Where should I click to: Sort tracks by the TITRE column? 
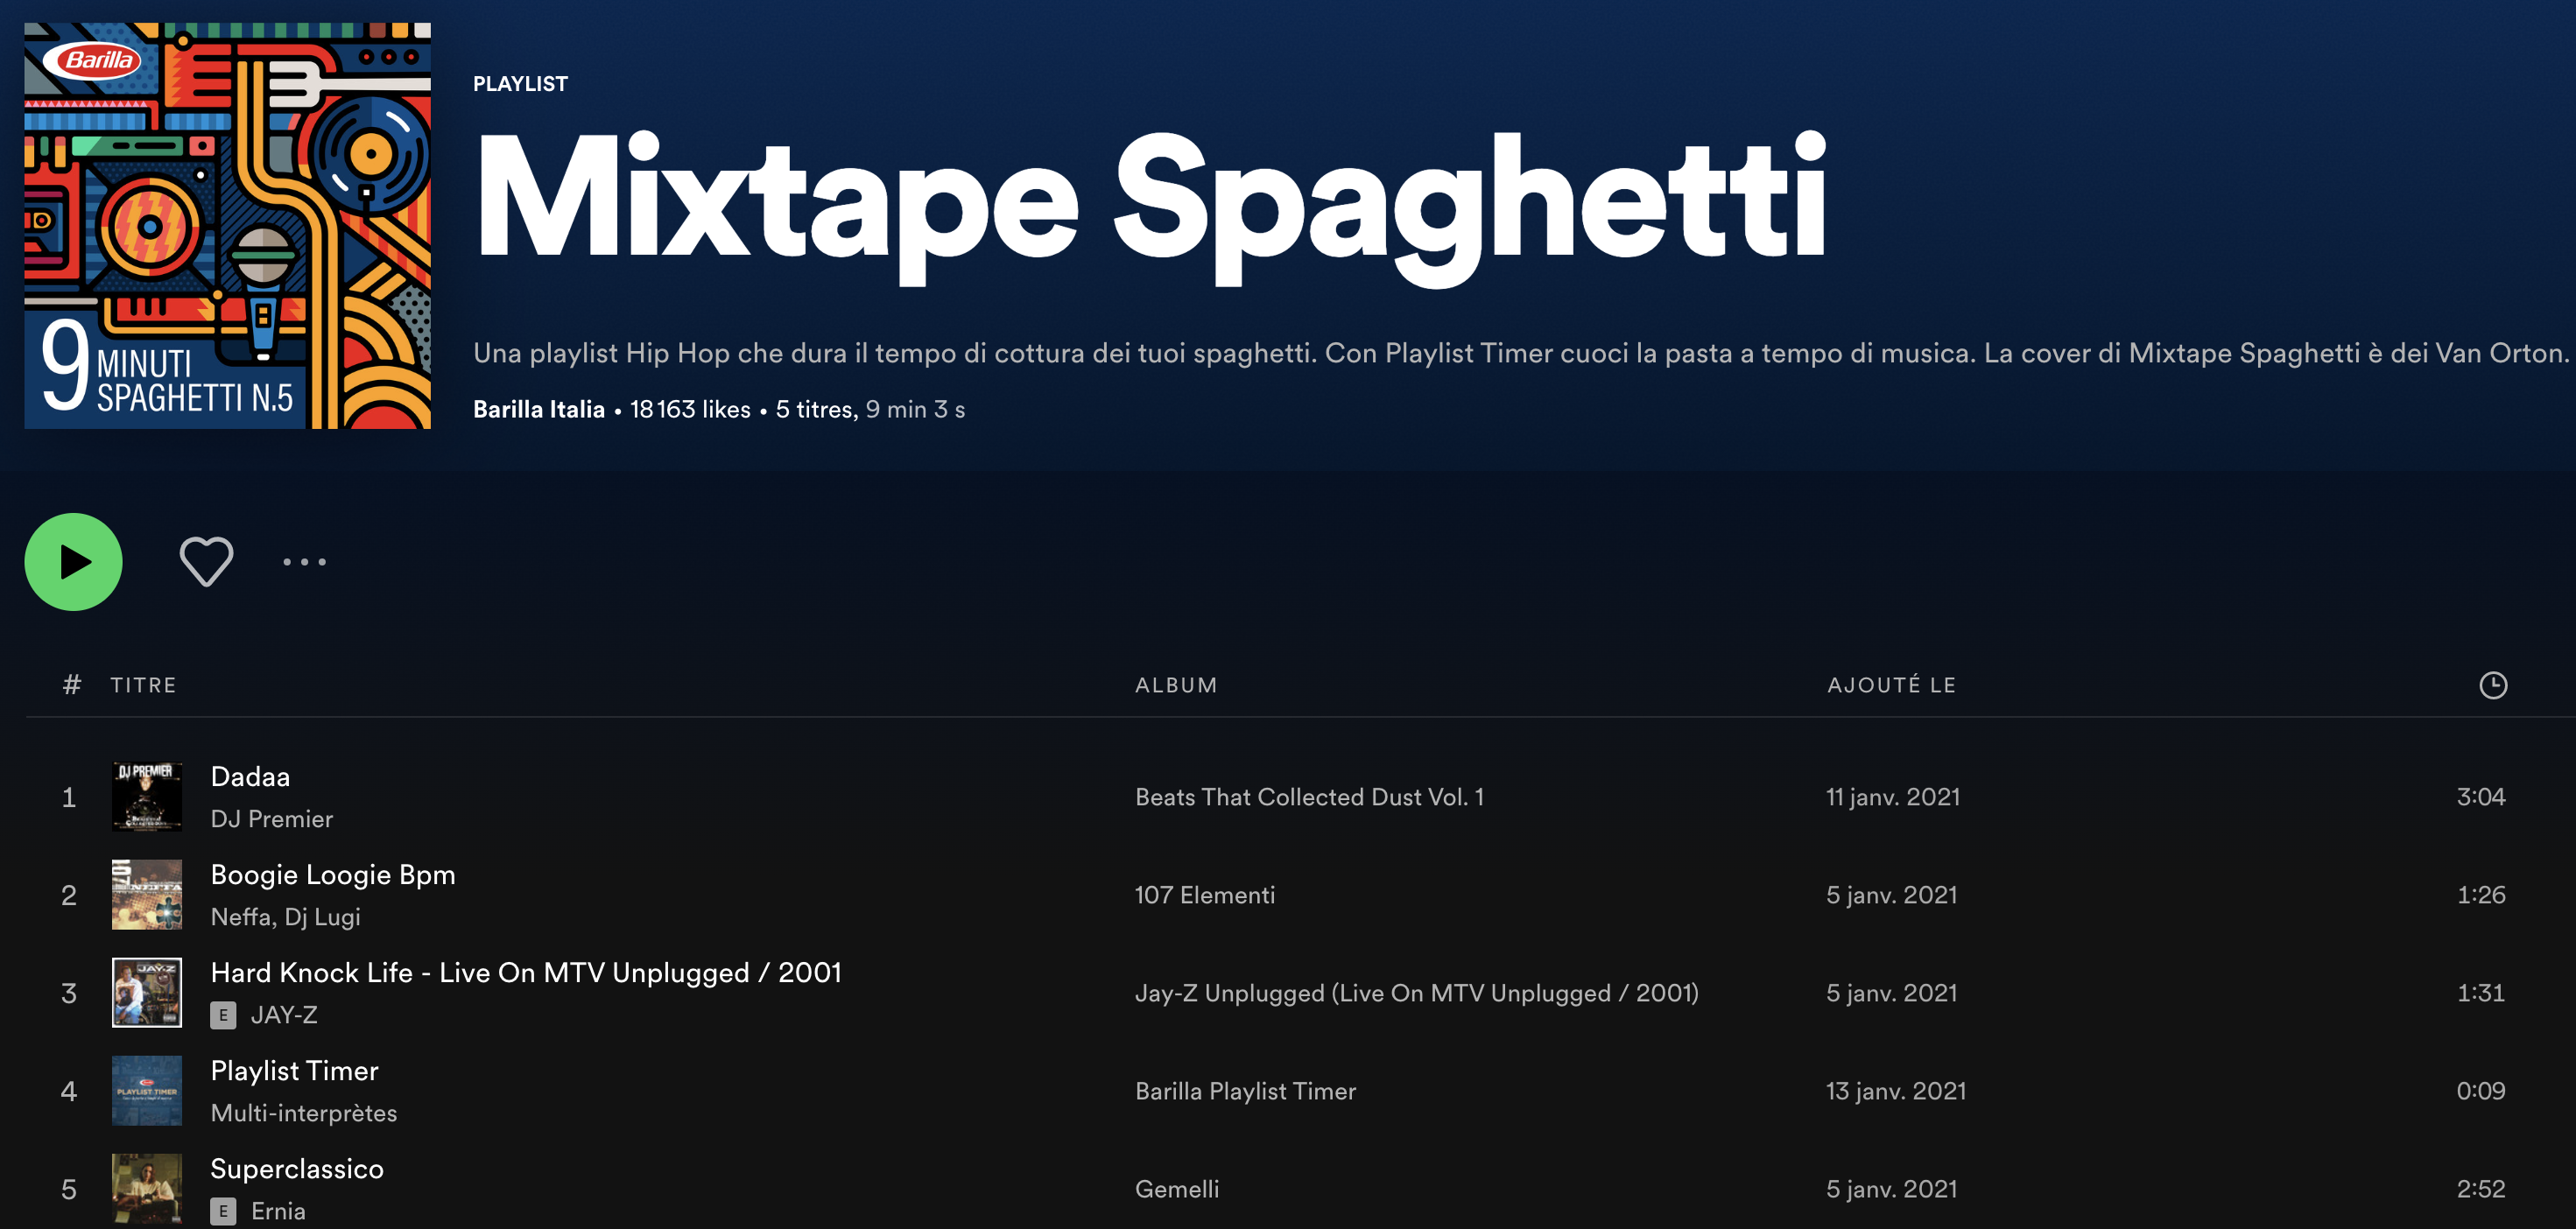(143, 685)
